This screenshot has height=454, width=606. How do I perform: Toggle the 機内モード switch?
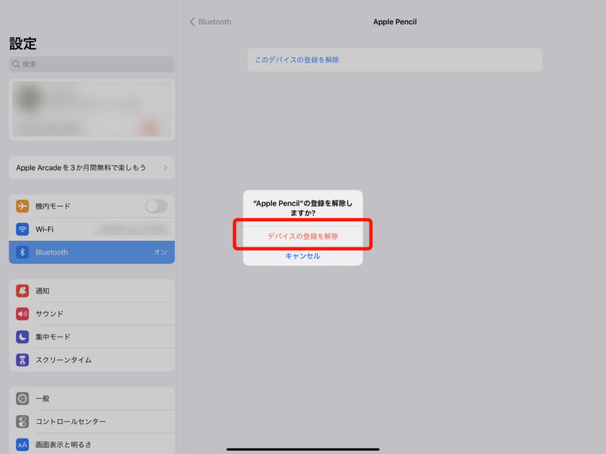[156, 206]
